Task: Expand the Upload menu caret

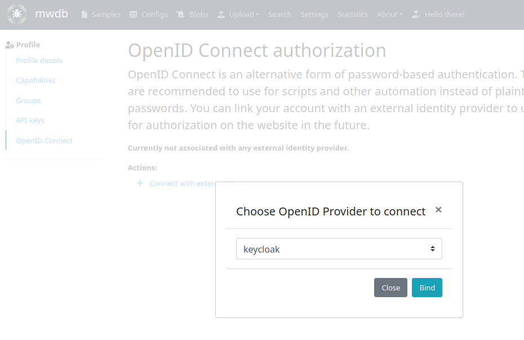Action: coord(257,15)
